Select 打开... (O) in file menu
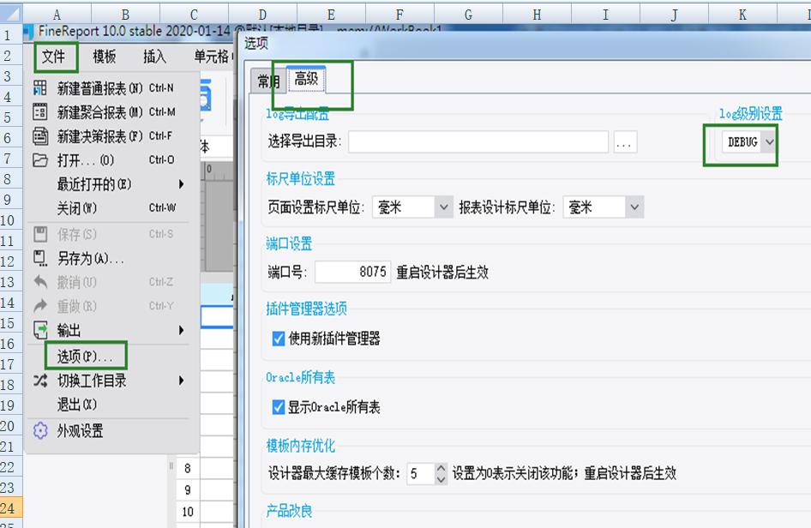Viewport: 811px width, 528px height. [x=111, y=160]
